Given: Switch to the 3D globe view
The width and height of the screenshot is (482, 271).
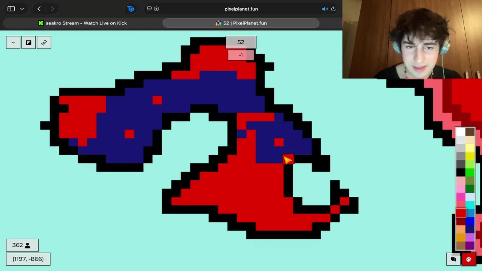Looking at the screenshot, I should tap(44, 43).
